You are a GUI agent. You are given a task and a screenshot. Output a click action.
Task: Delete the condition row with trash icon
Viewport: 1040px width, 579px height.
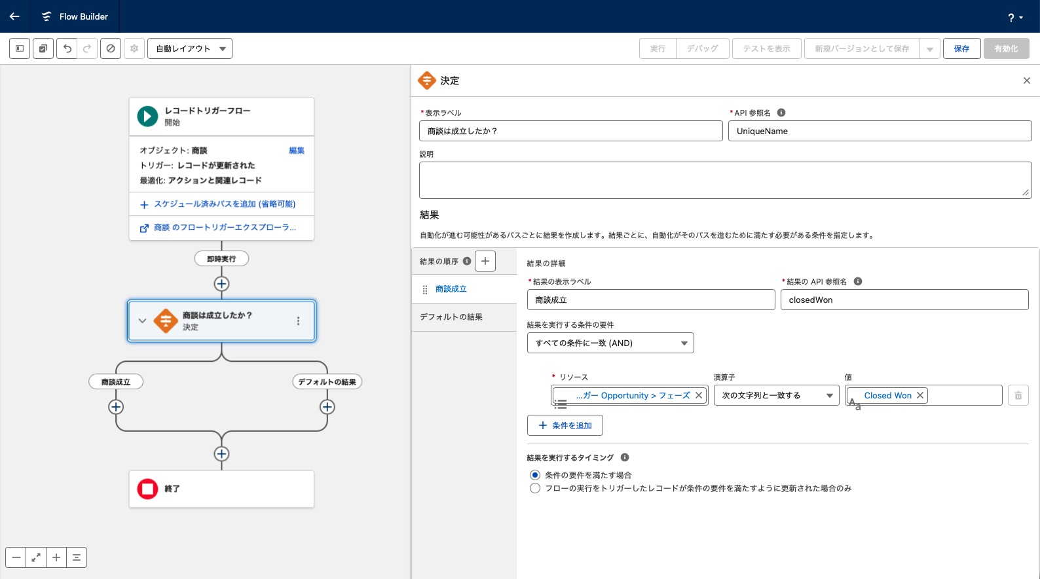tap(1018, 395)
